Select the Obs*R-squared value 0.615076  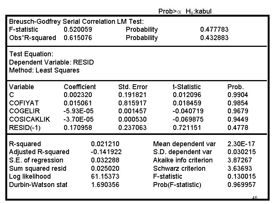(x=78, y=38)
